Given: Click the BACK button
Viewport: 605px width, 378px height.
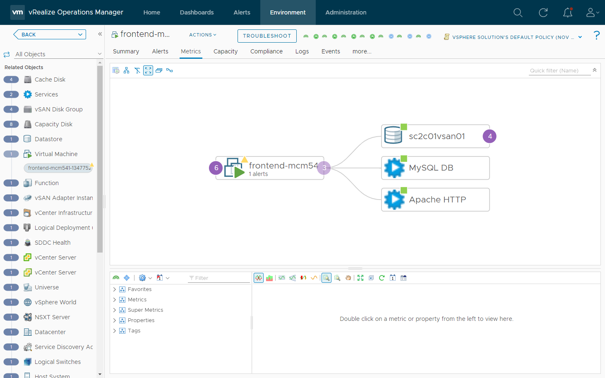Looking at the screenshot, I should (x=49, y=34).
